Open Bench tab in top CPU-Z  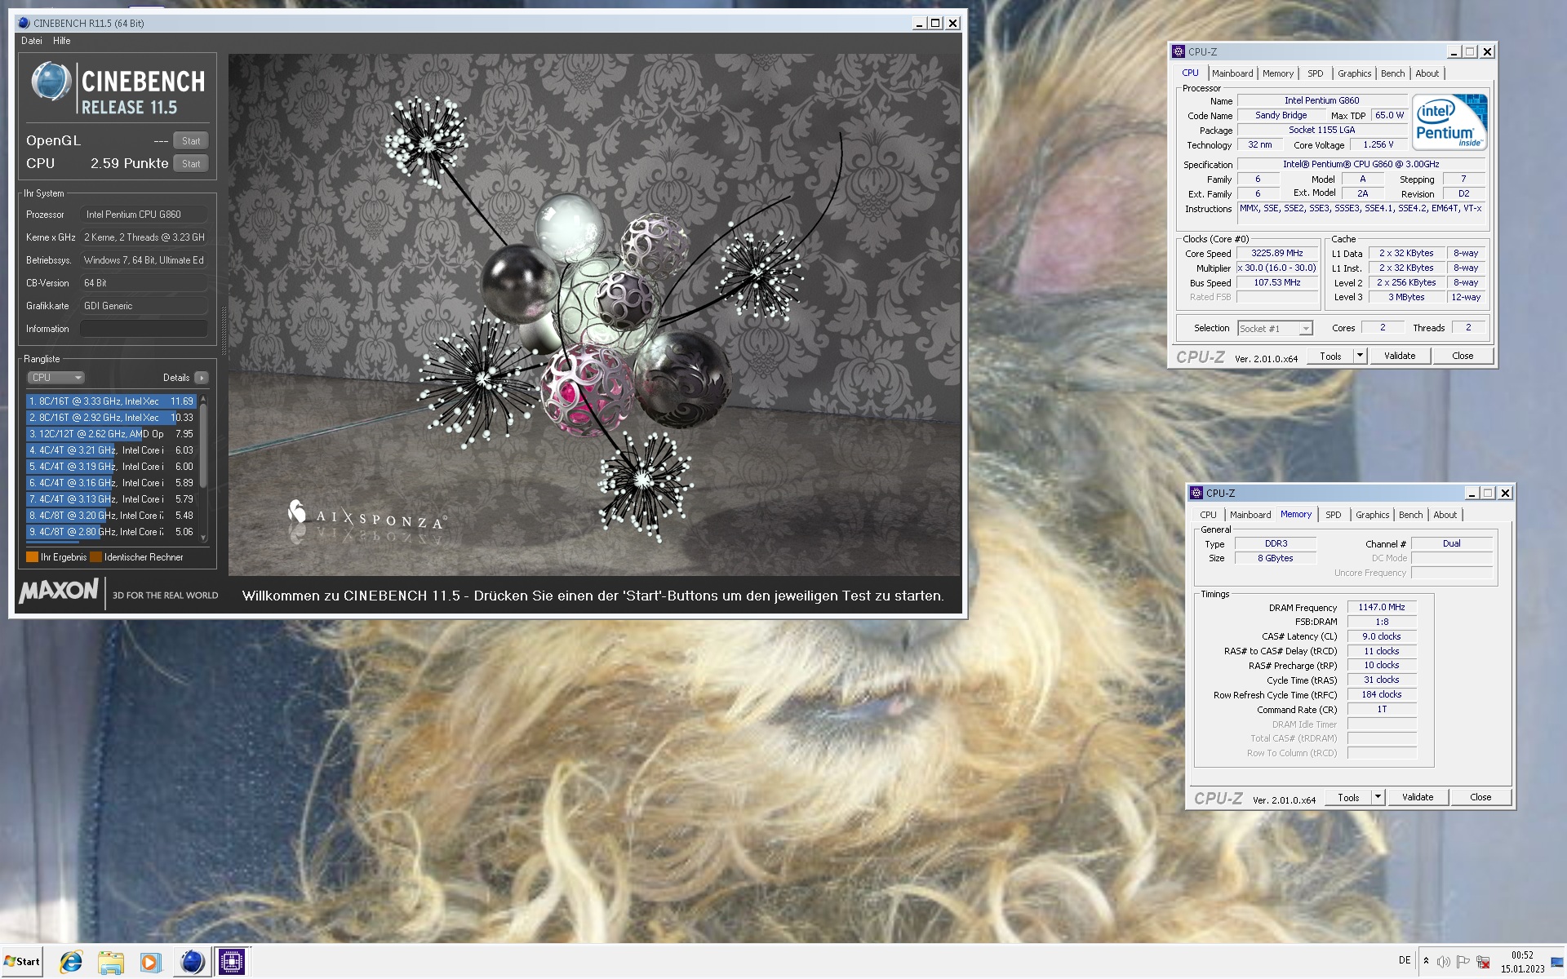pyautogui.click(x=1392, y=73)
